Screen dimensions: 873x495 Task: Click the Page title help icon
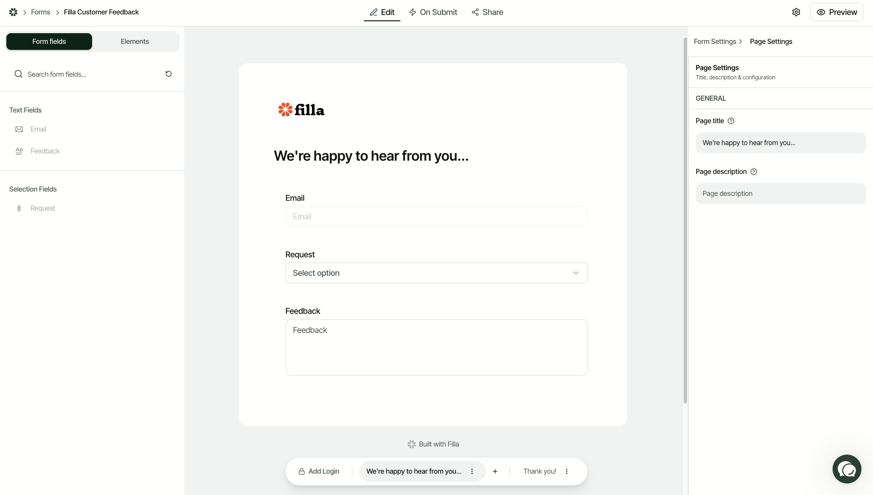pyautogui.click(x=731, y=121)
